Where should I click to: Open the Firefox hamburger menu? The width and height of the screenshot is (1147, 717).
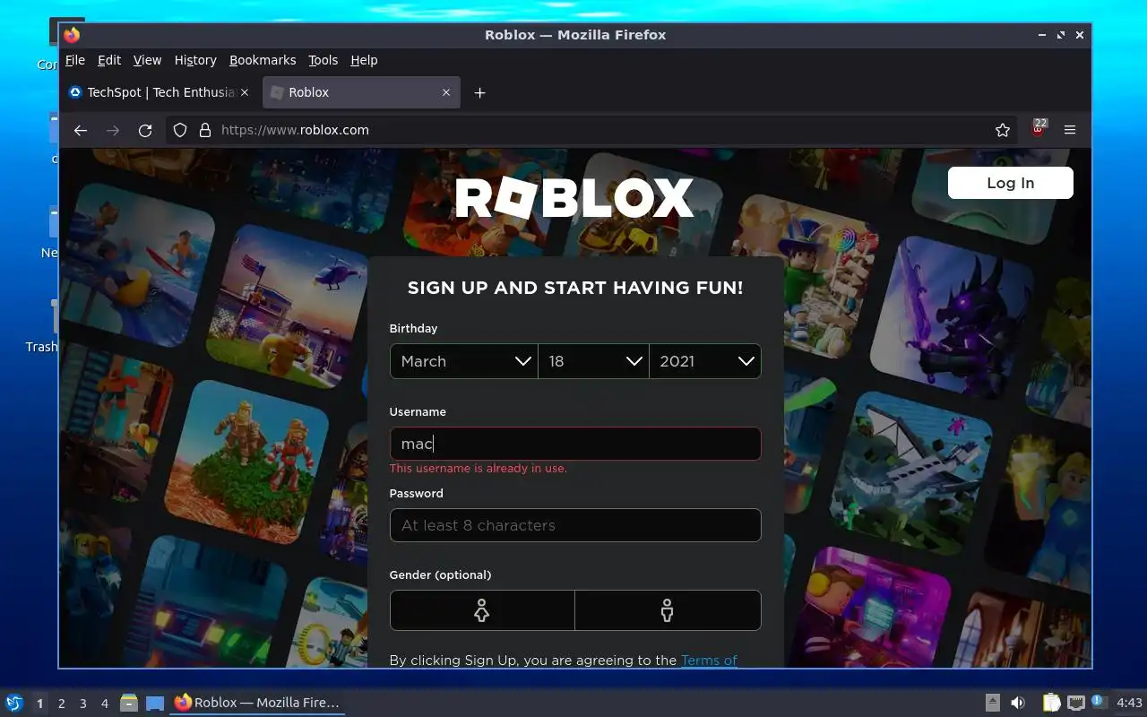[1070, 130]
